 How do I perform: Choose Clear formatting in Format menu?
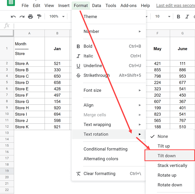pos(109,174)
